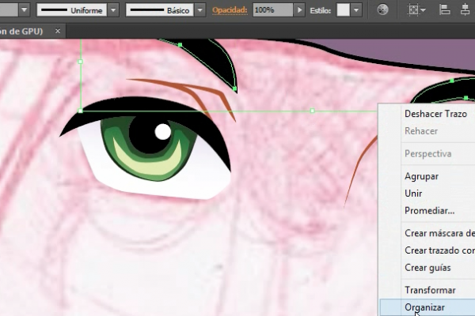
Task: Open the Organizar submenu
Action: click(x=425, y=307)
